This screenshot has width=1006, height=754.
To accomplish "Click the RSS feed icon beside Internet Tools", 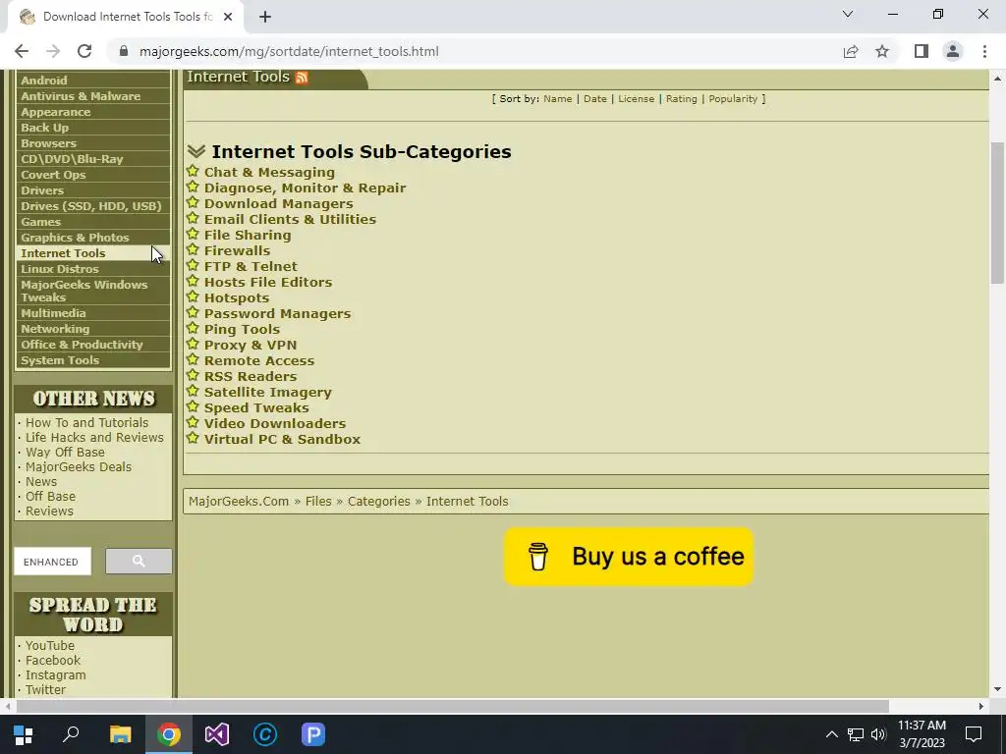I will click(x=302, y=78).
